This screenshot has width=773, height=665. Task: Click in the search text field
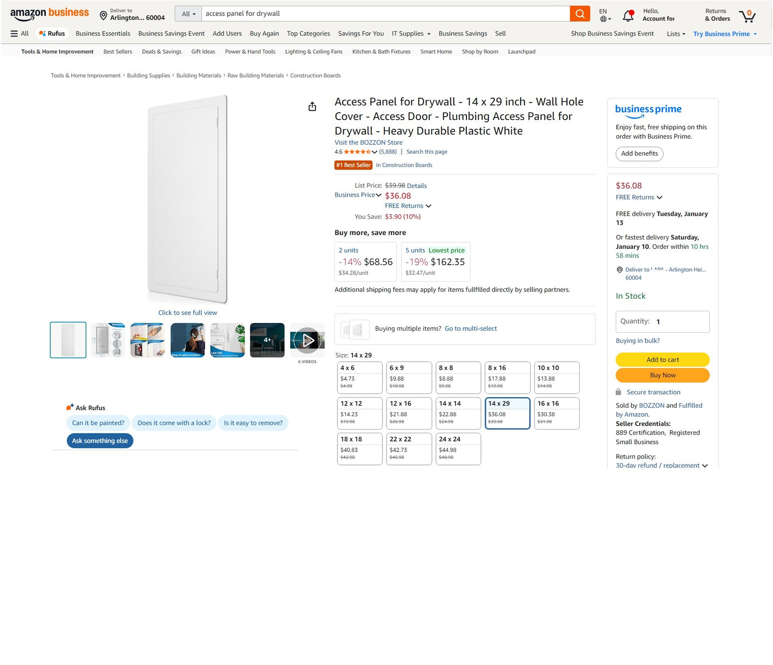pos(385,14)
